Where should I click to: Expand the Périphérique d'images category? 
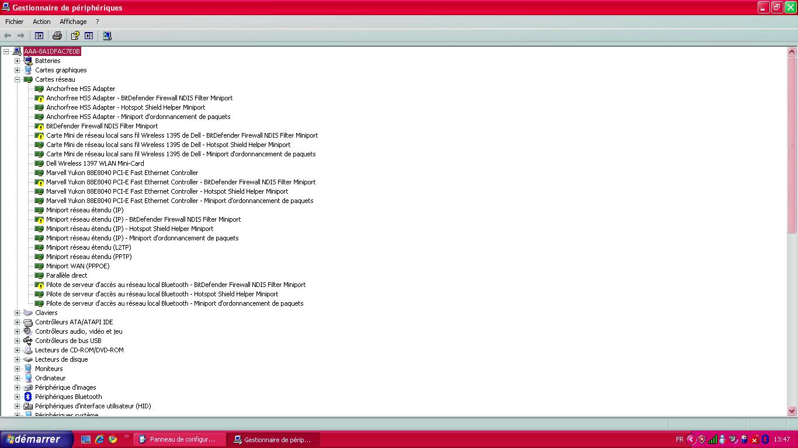17,387
